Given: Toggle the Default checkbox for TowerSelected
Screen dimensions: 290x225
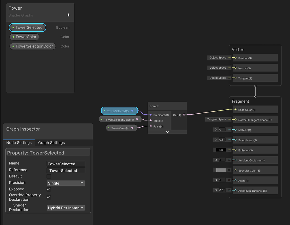Looking at the screenshot, I should (48, 176).
